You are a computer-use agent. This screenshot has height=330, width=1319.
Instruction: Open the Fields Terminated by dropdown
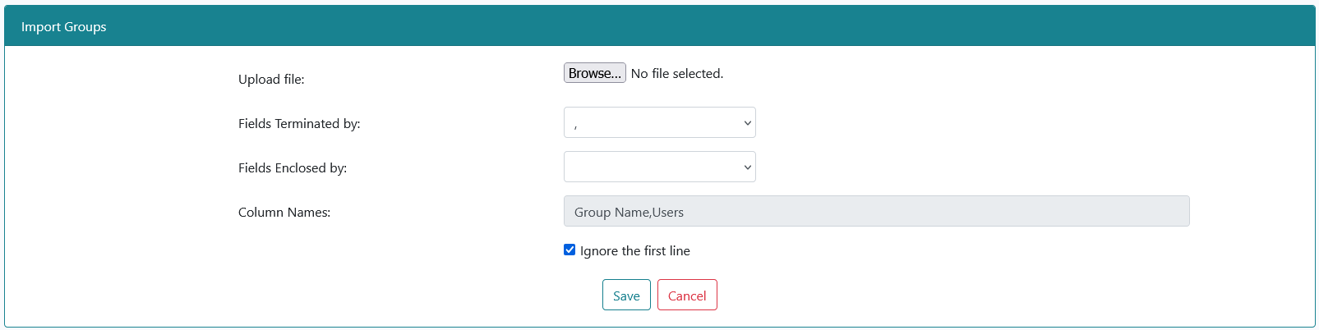[660, 122]
